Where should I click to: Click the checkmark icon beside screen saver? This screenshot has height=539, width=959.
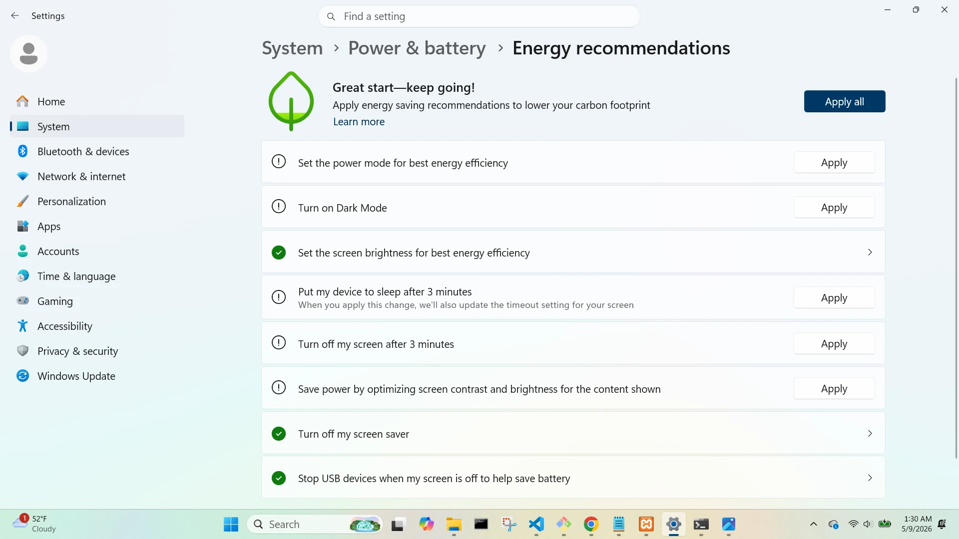tap(279, 434)
